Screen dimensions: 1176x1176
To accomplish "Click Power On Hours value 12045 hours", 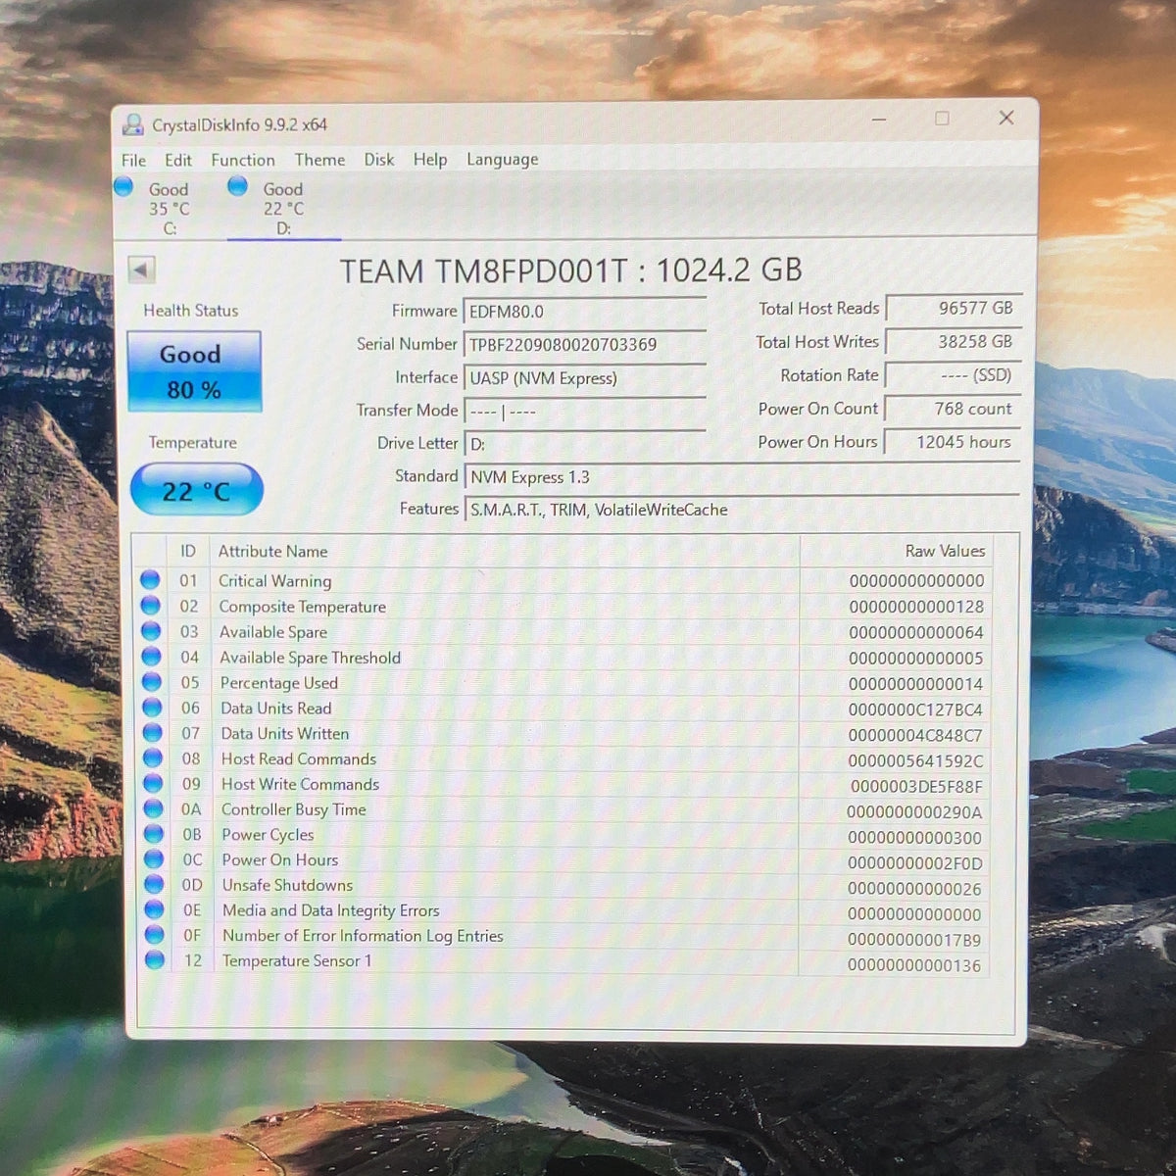I will [954, 442].
